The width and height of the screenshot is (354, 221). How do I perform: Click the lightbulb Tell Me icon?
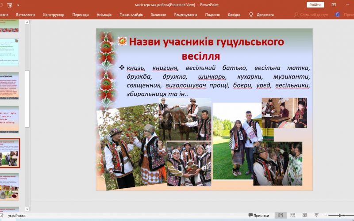click(x=251, y=15)
